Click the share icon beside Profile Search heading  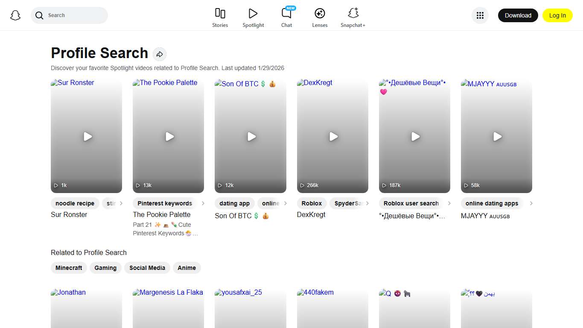coord(160,54)
